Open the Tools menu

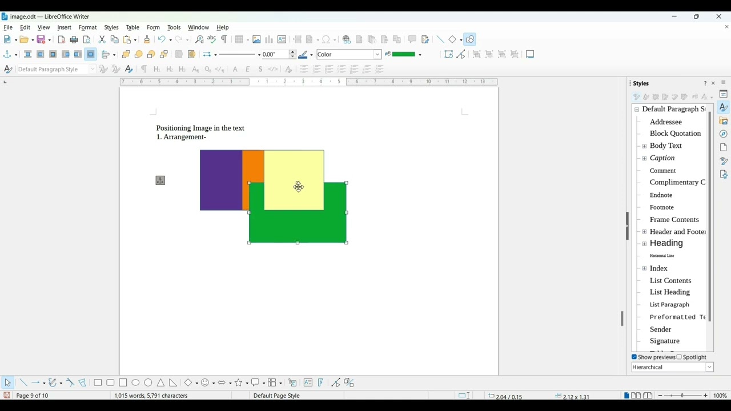pyautogui.click(x=174, y=27)
